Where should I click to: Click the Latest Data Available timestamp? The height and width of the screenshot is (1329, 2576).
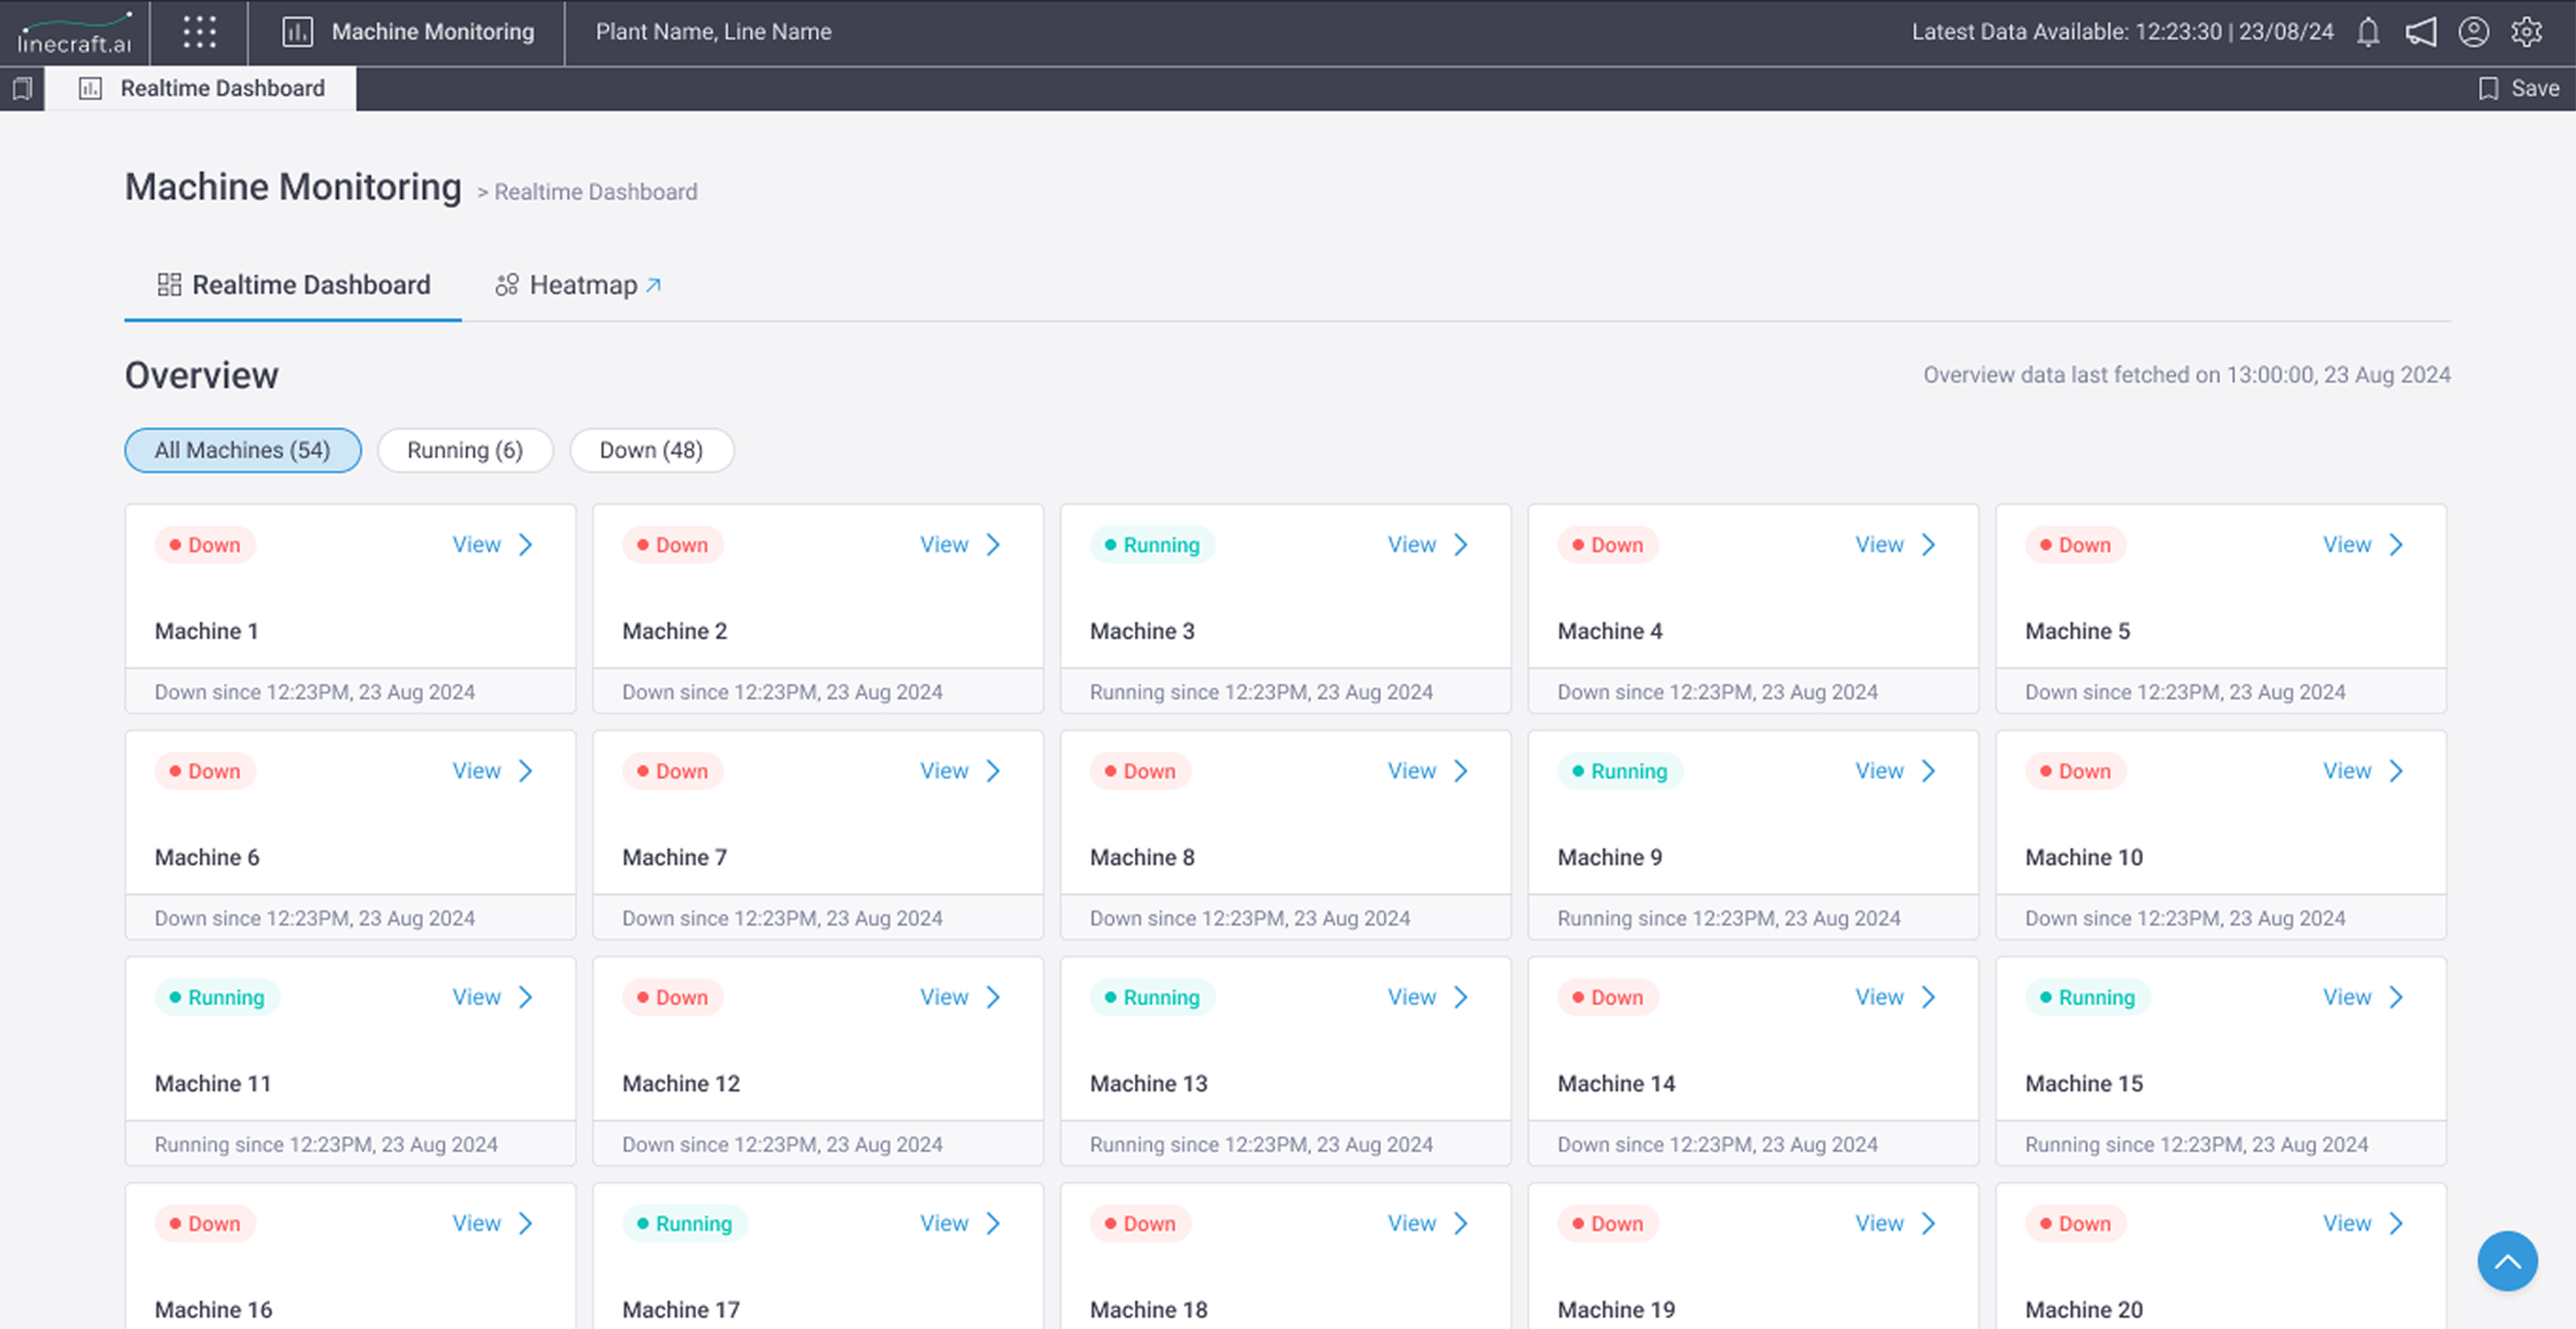[2122, 32]
